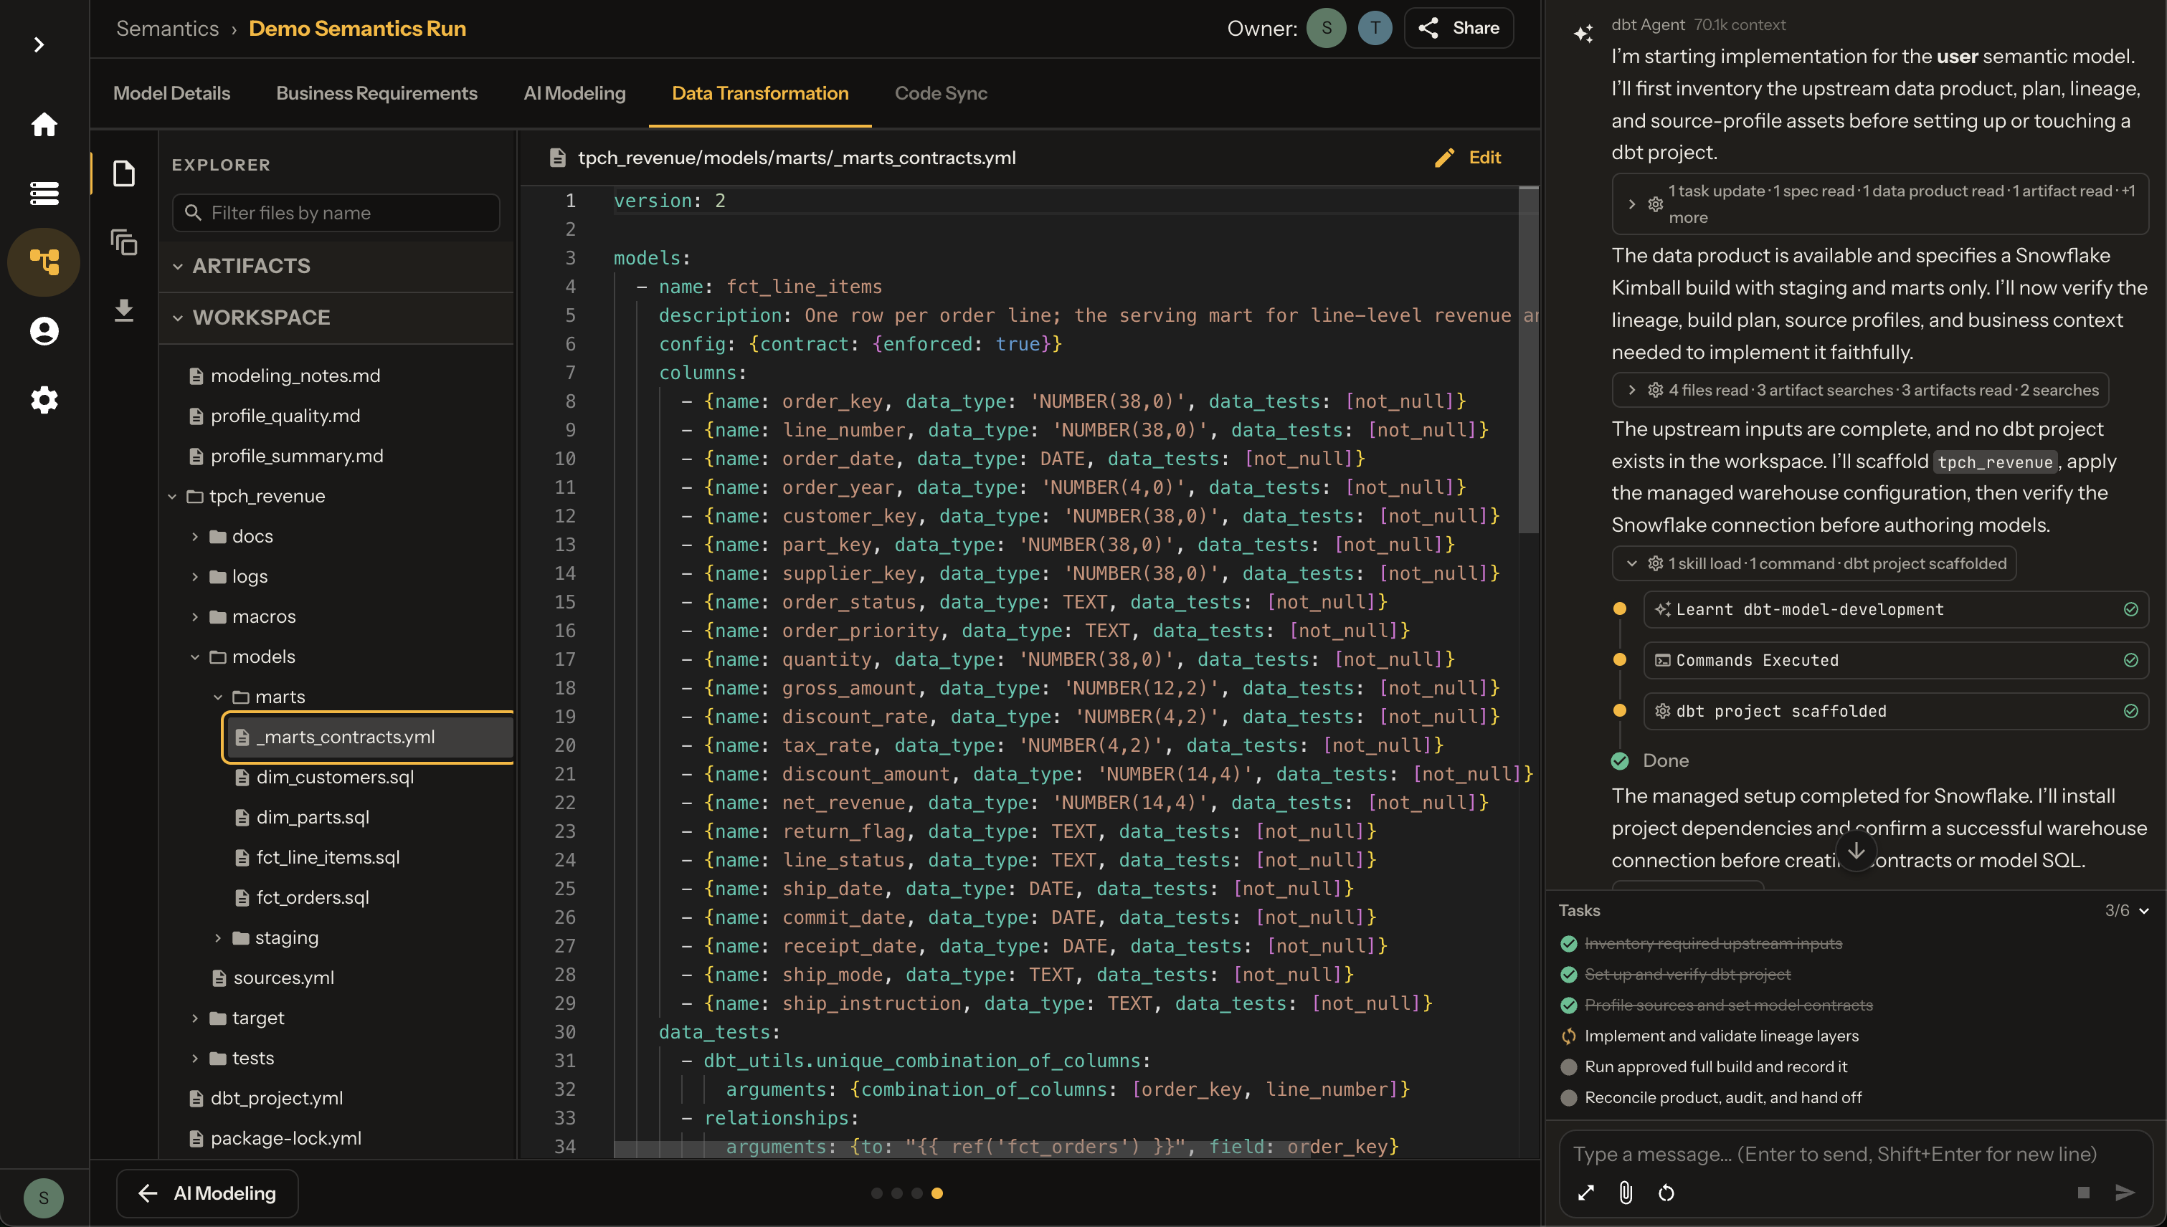Open owner avatar S in header
The width and height of the screenshot is (2167, 1227).
click(1325, 28)
